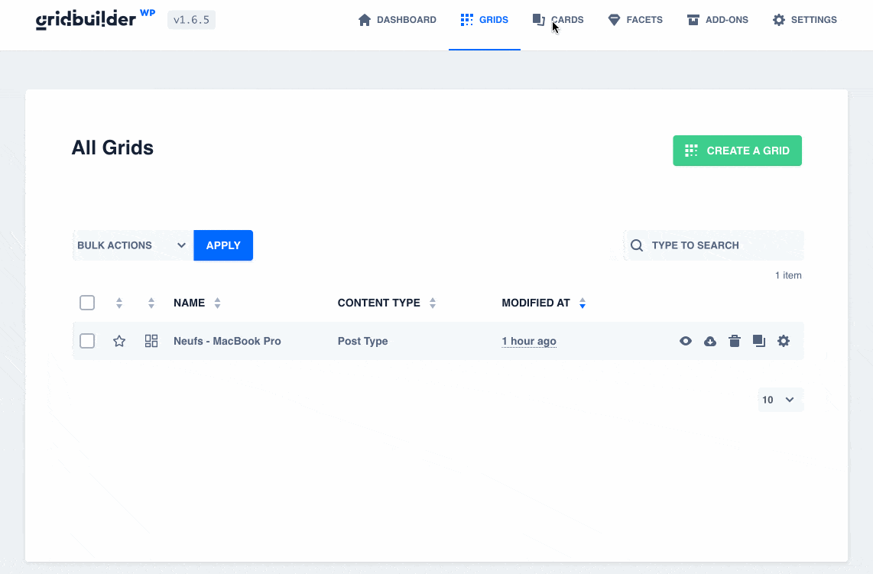Viewport: 873px width, 574px height.
Task: Go to the Facets tab
Action: tap(635, 20)
